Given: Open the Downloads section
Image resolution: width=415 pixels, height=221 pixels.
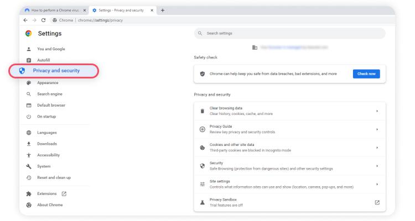Looking at the screenshot, I should point(47,144).
